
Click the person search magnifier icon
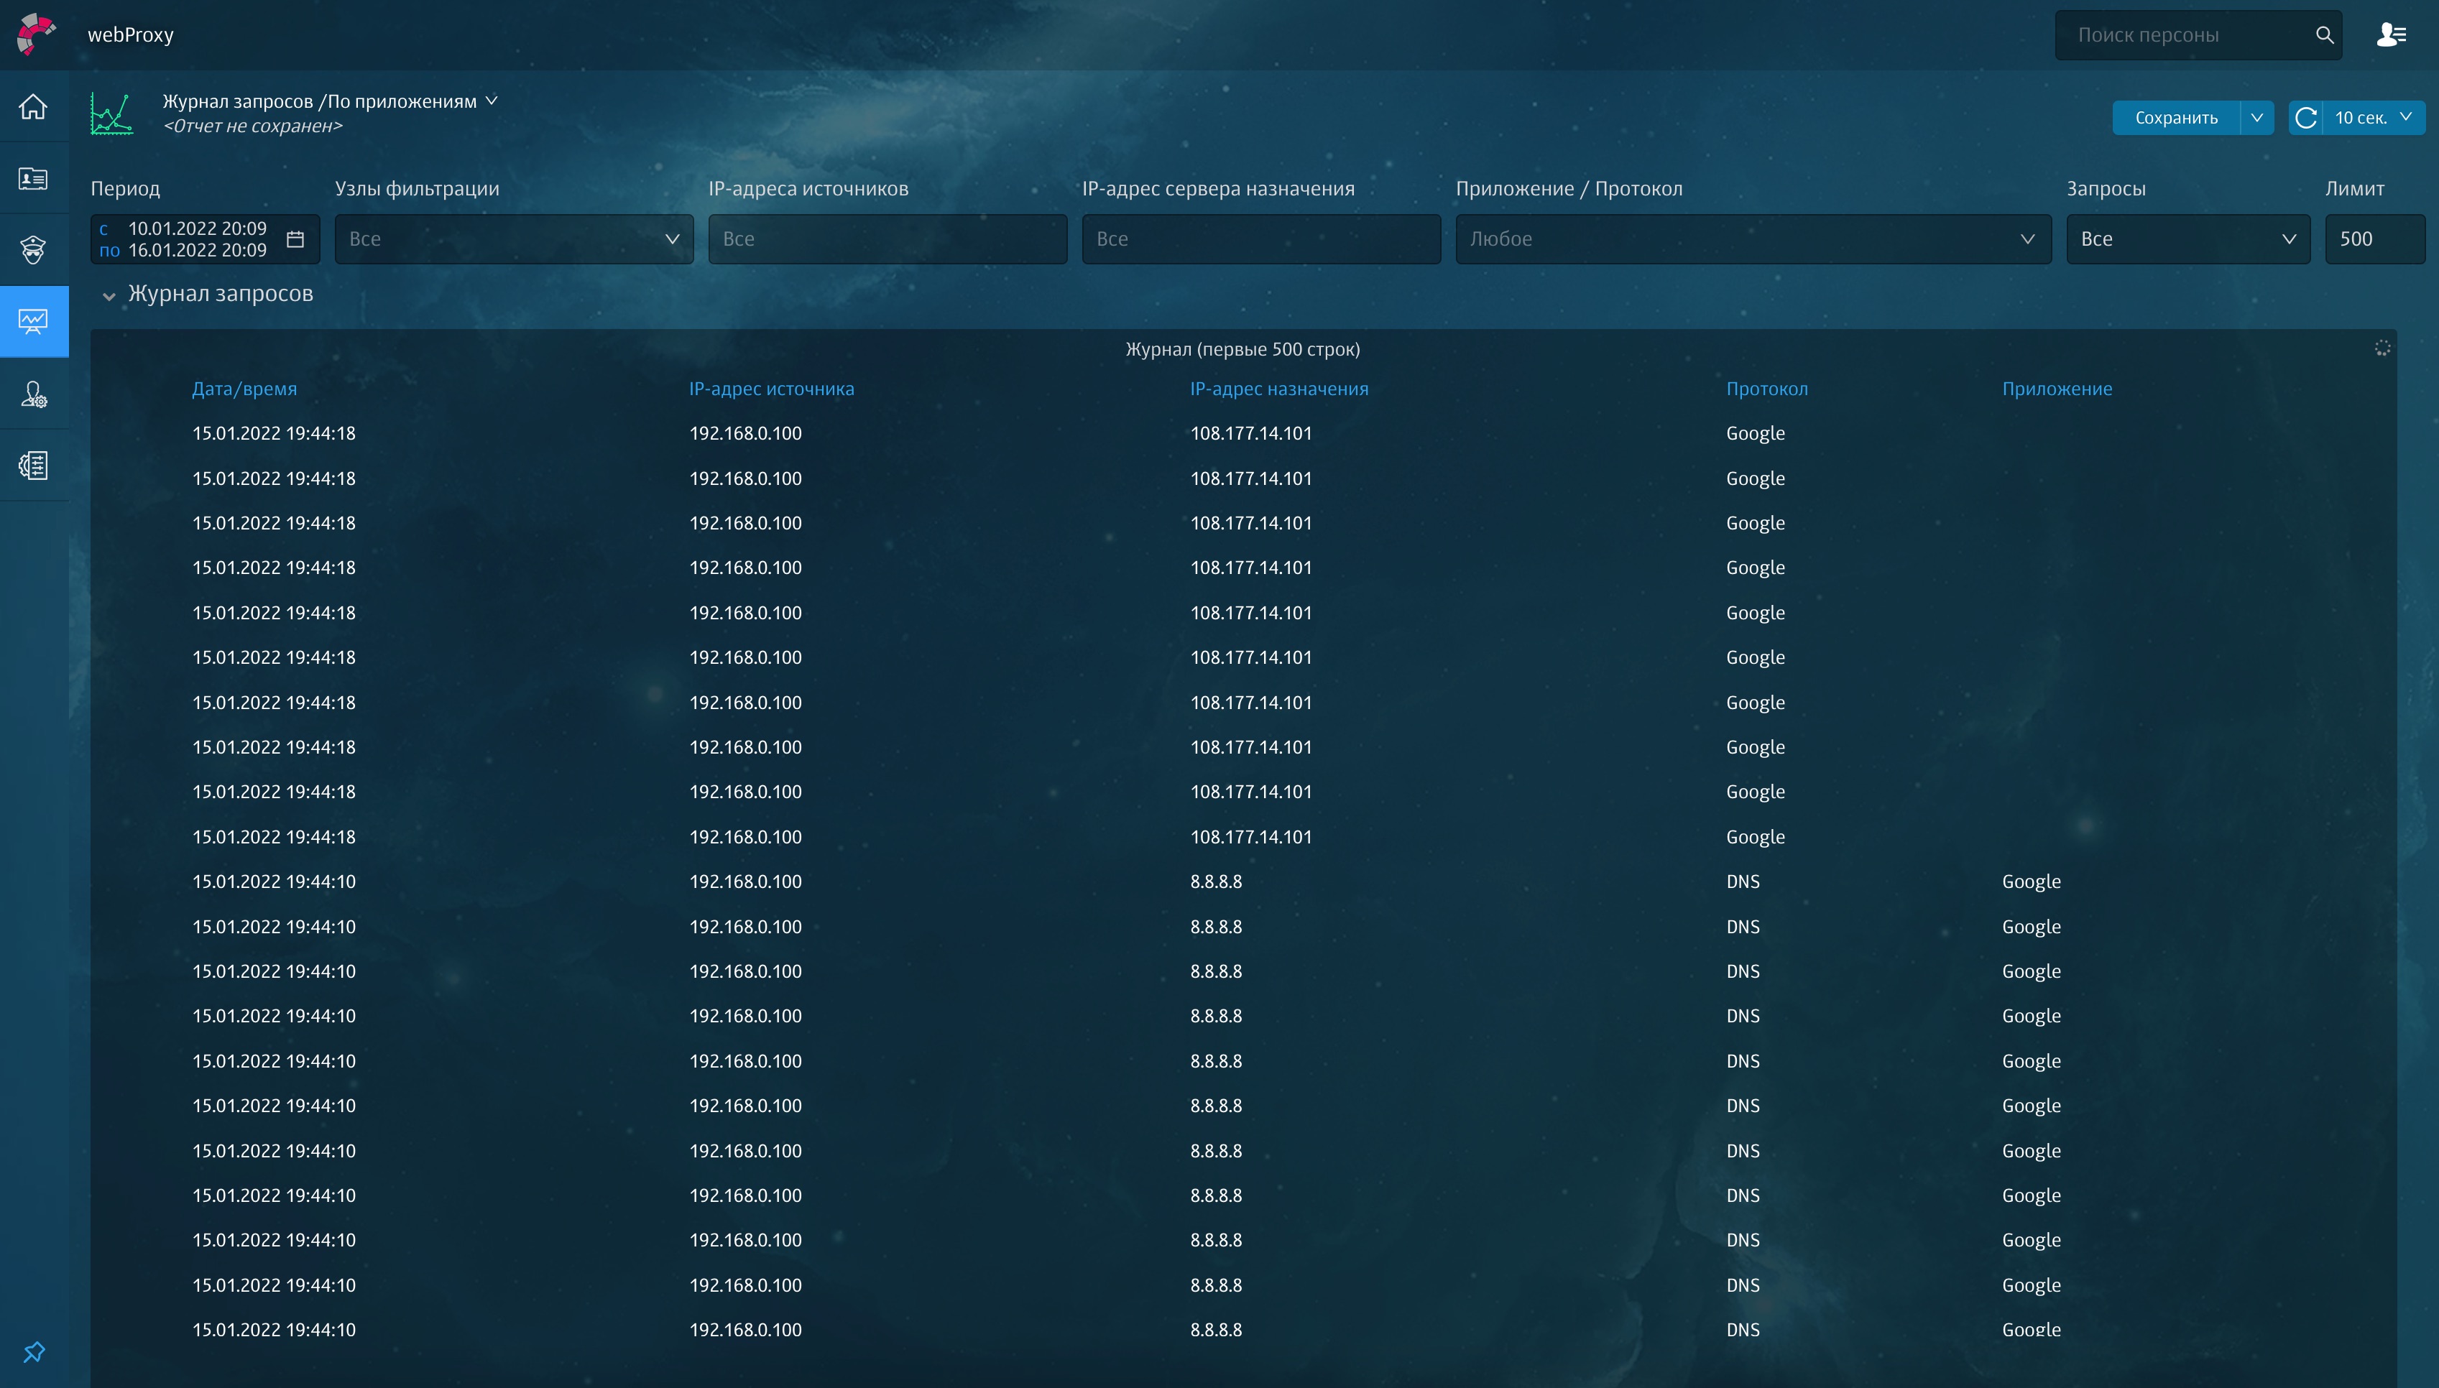click(x=2325, y=35)
